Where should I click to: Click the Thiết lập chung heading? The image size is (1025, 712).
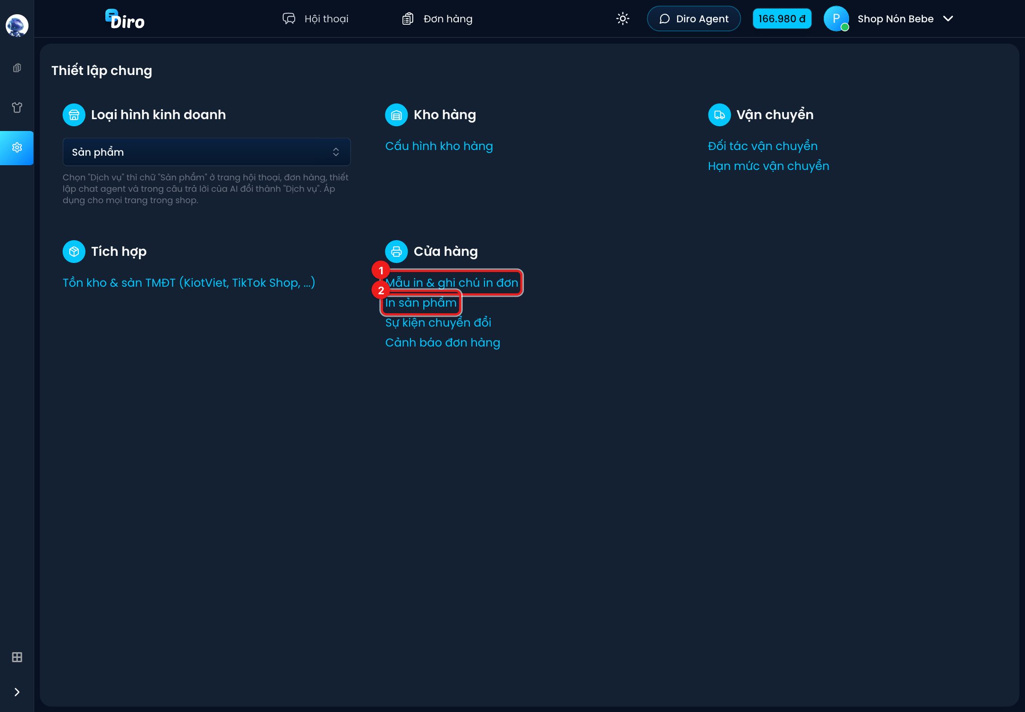point(102,71)
